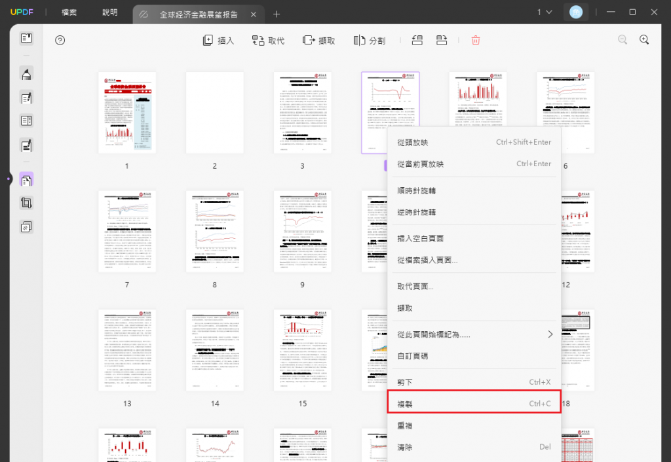The height and width of the screenshot is (462, 671).
Task: Select page 9 thumbnail
Action: coord(303,231)
